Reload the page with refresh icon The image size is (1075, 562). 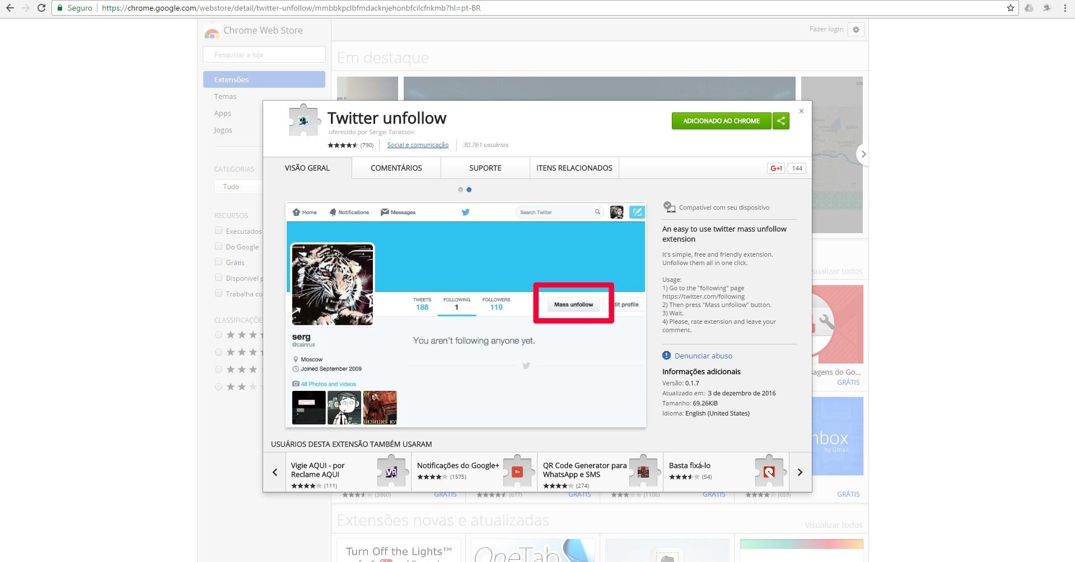[41, 8]
